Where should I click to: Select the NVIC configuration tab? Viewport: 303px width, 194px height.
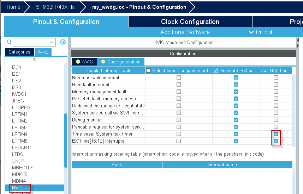point(84,62)
